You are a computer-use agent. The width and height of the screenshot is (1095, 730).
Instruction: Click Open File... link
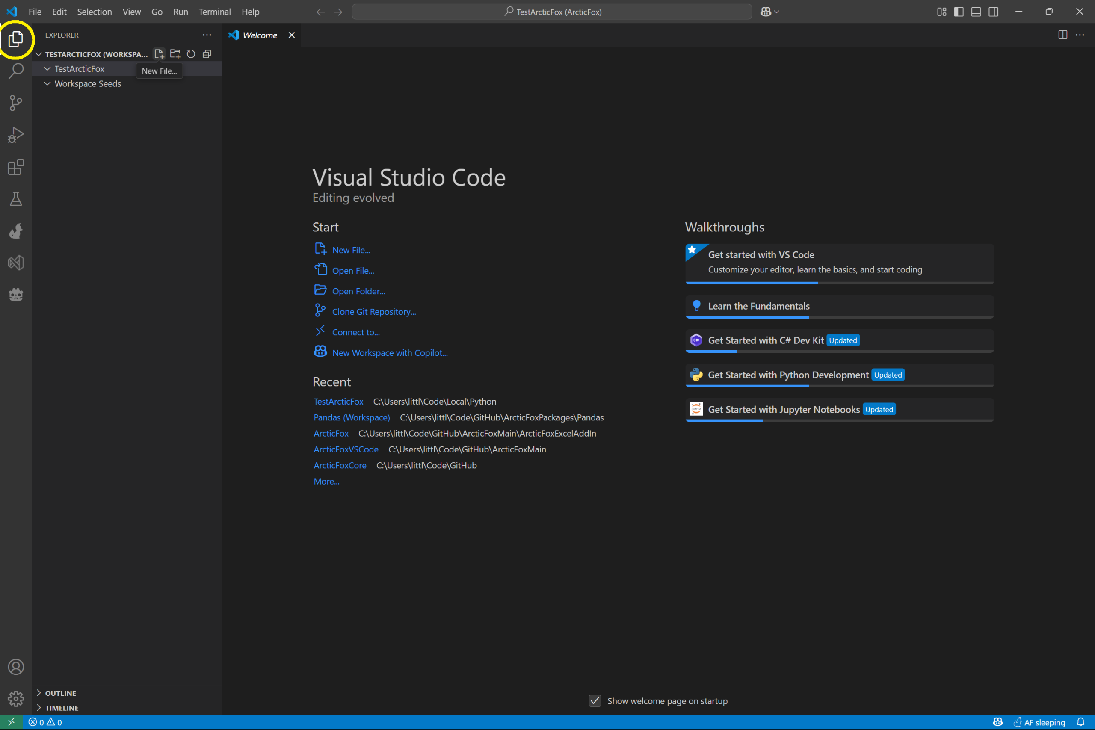353,271
